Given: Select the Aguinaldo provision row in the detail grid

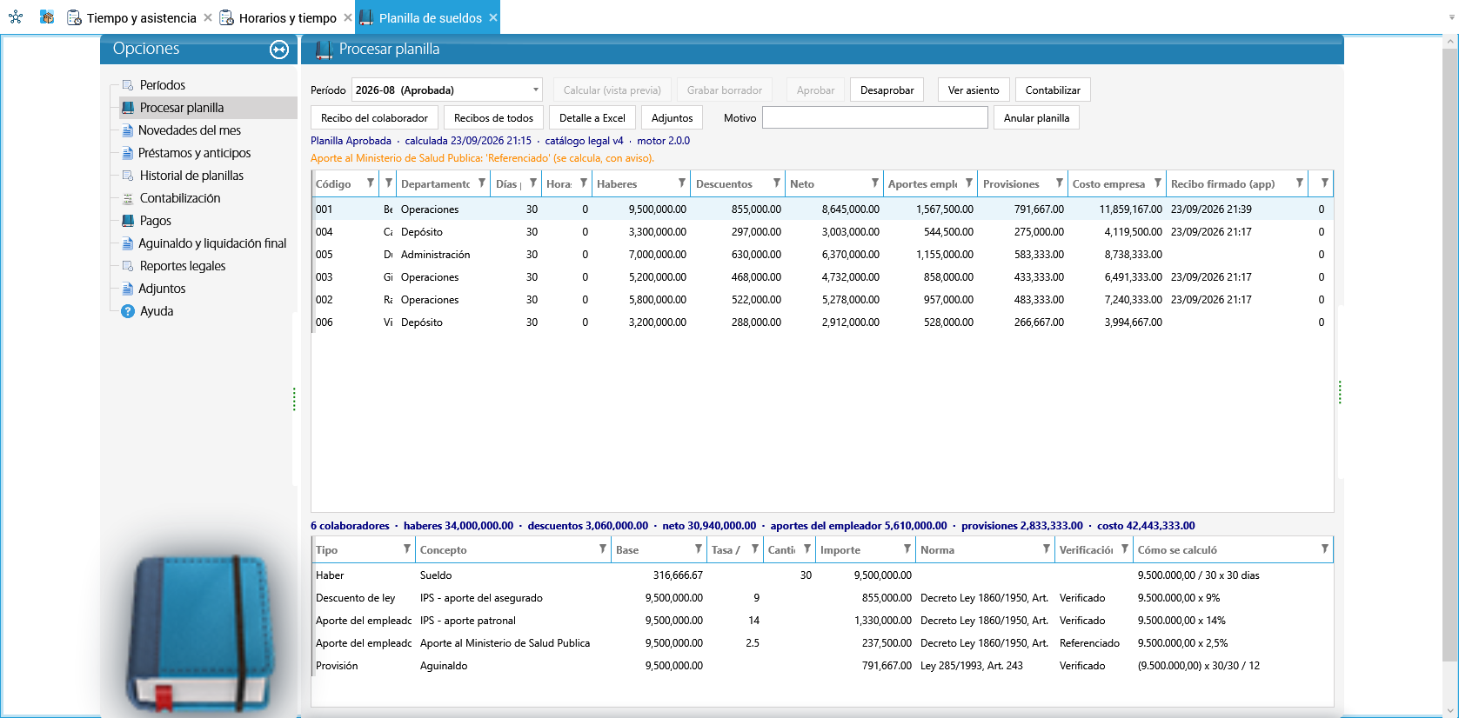Looking at the screenshot, I should click(x=822, y=666).
